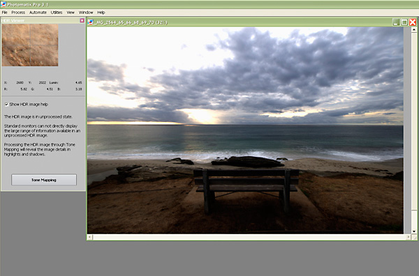Click the image window title text
This screenshot has width=419, height=276.
[131, 22]
